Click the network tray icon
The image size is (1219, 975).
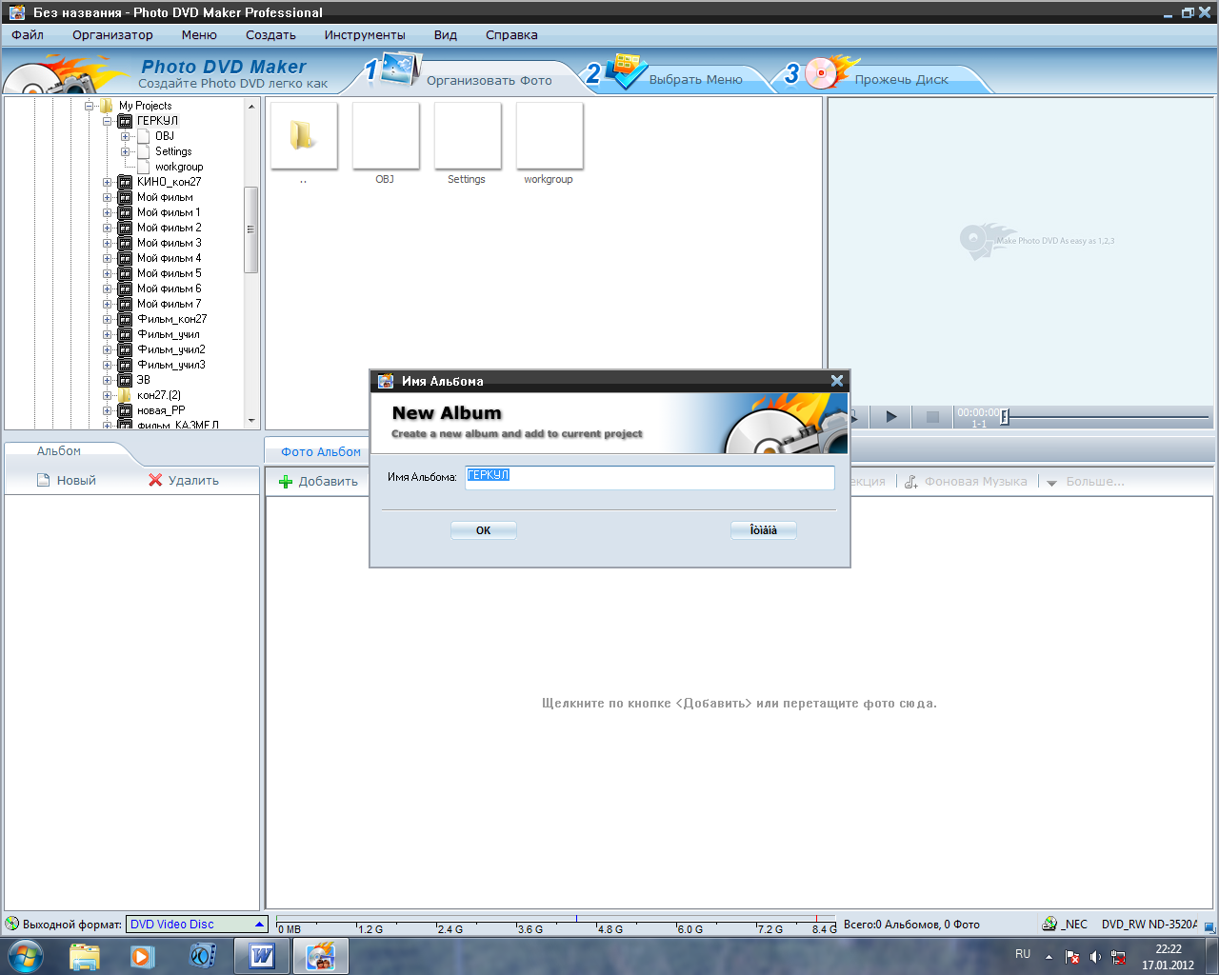[1119, 957]
